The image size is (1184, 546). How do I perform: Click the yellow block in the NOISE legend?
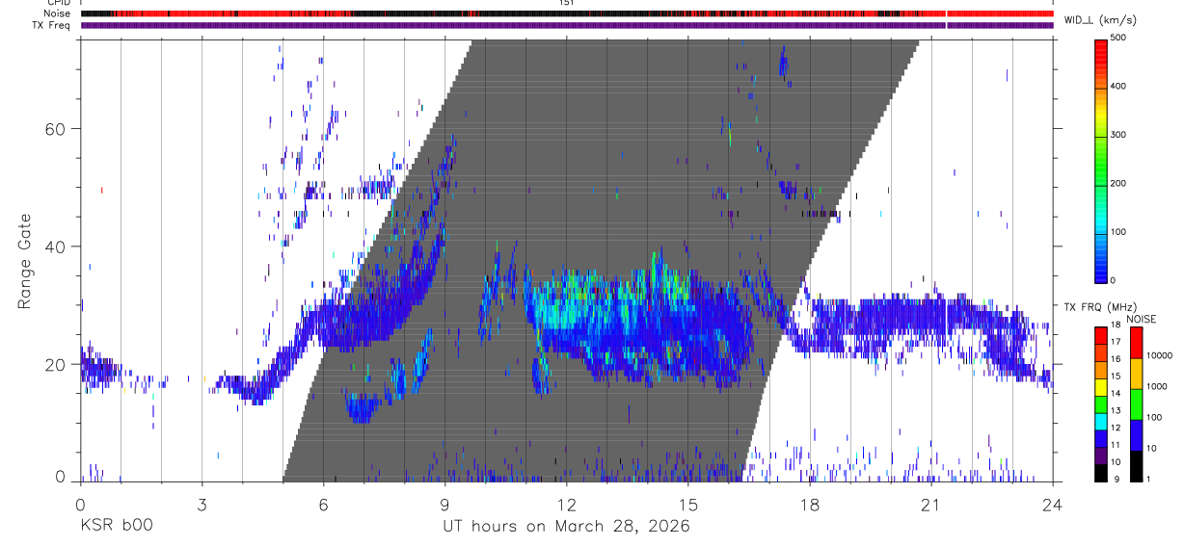1136,373
